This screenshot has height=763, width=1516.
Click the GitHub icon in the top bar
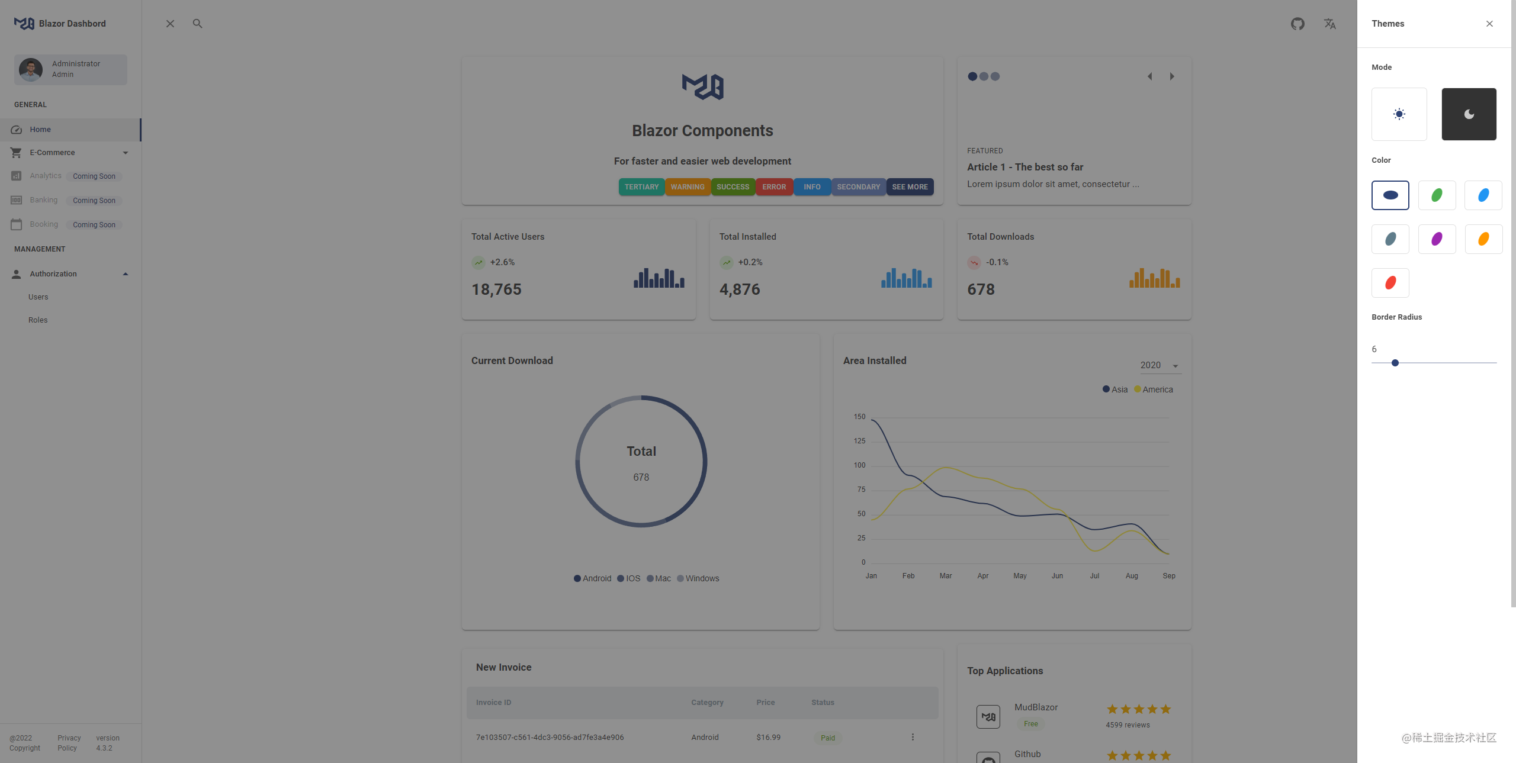[1297, 24]
